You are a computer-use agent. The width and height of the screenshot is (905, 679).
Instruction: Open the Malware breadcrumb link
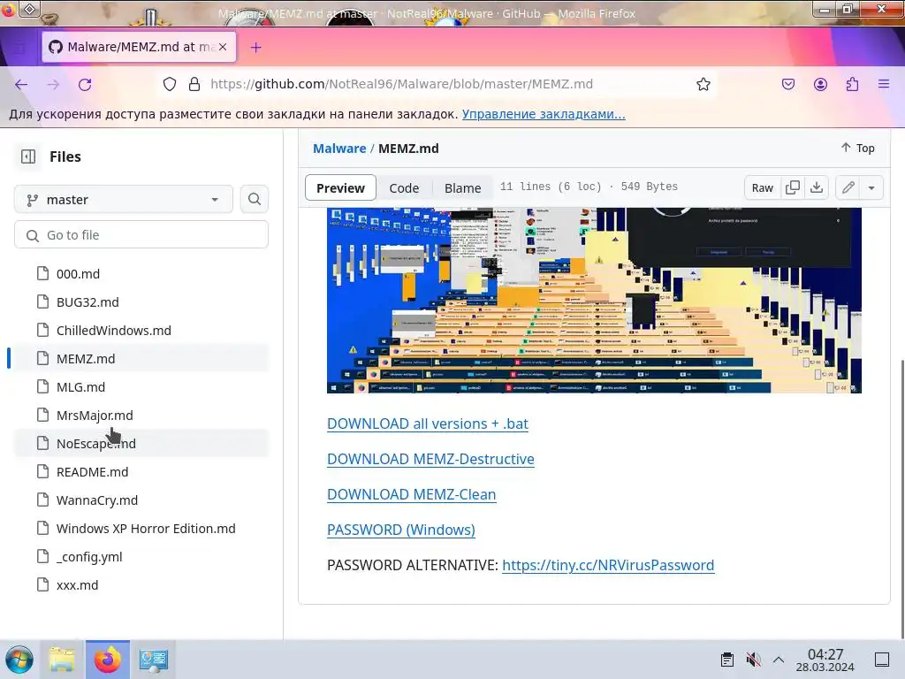(x=339, y=149)
